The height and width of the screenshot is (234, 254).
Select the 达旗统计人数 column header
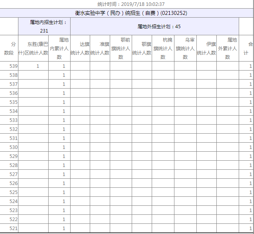pos(80,49)
